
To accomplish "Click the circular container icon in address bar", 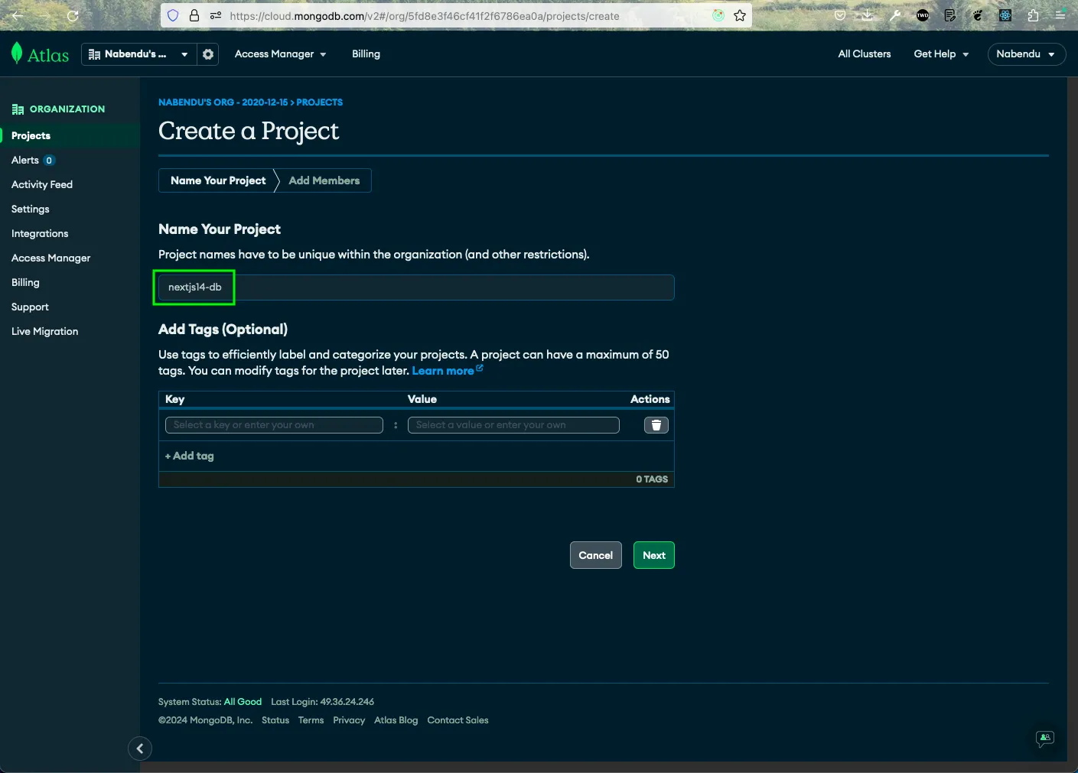I will pyautogui.click(x=718, y=15).
